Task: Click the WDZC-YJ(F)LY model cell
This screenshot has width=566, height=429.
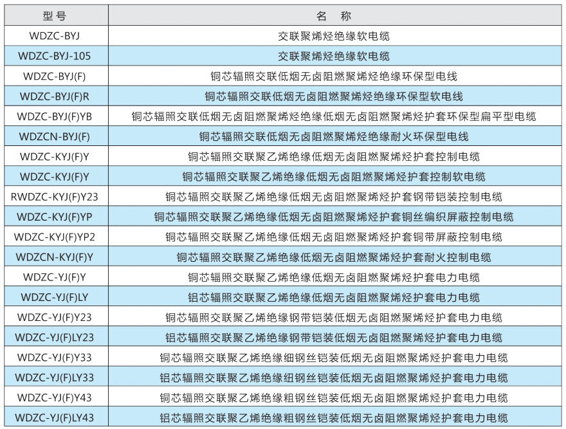Action: pyautogui.click(x=55, y=297)
